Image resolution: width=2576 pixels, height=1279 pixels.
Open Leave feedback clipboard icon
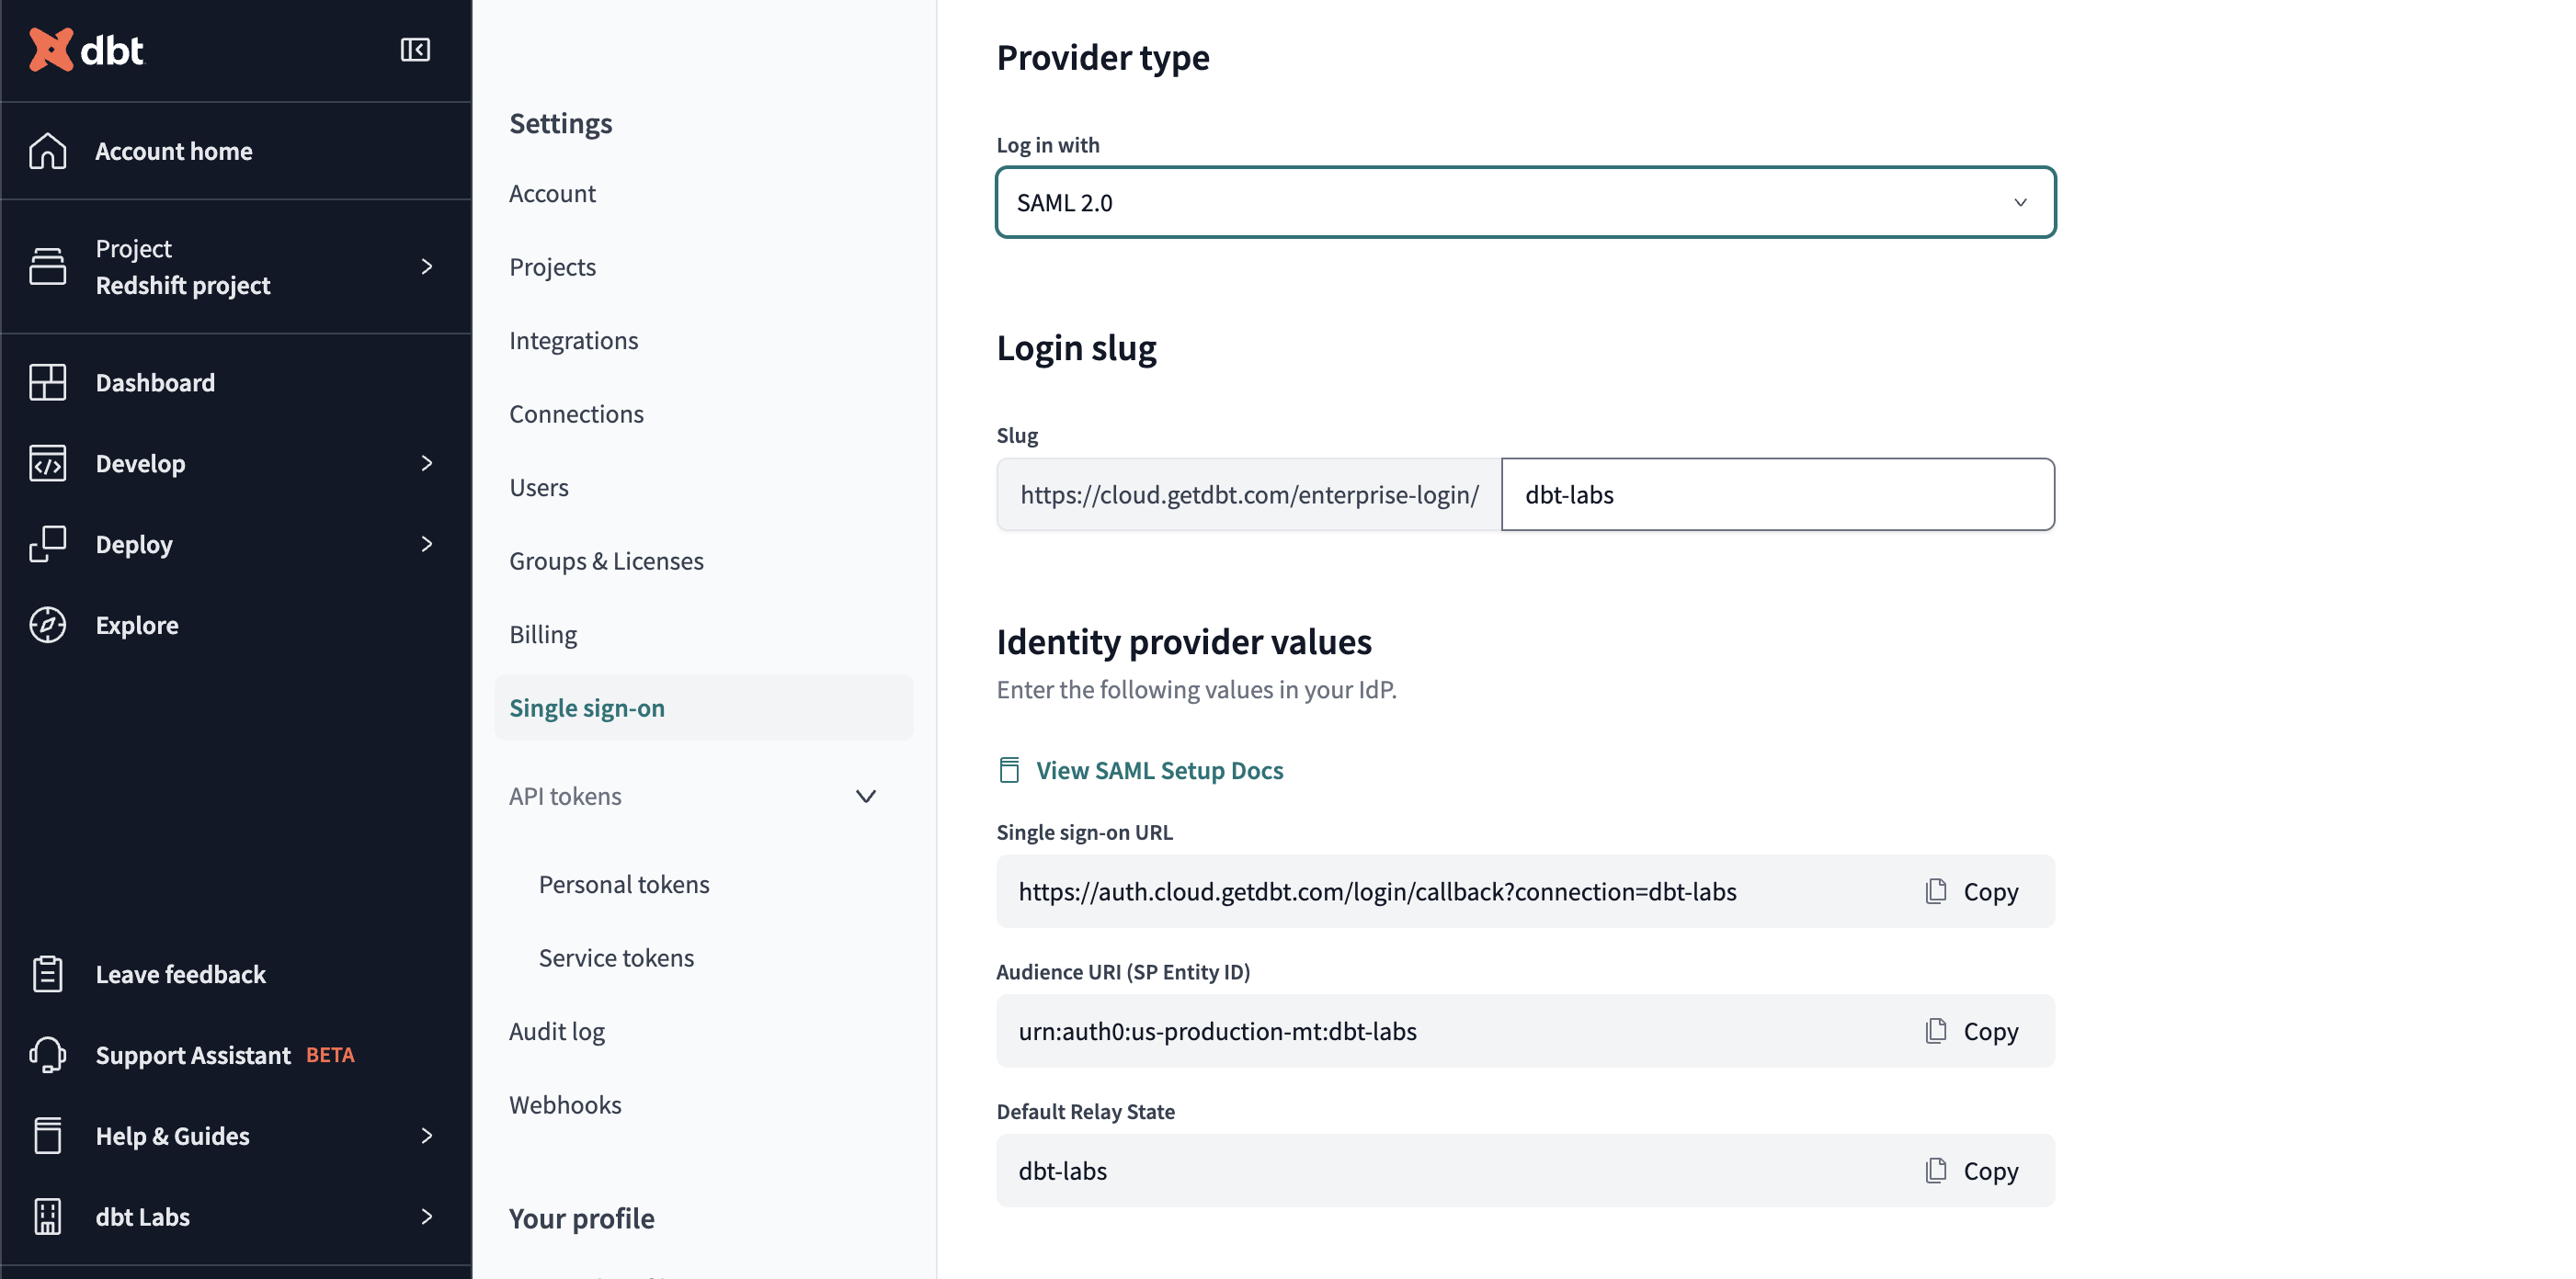pos(47,972)
